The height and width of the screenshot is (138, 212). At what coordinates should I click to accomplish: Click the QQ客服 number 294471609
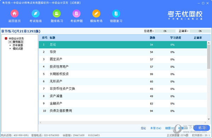point(79,135)
